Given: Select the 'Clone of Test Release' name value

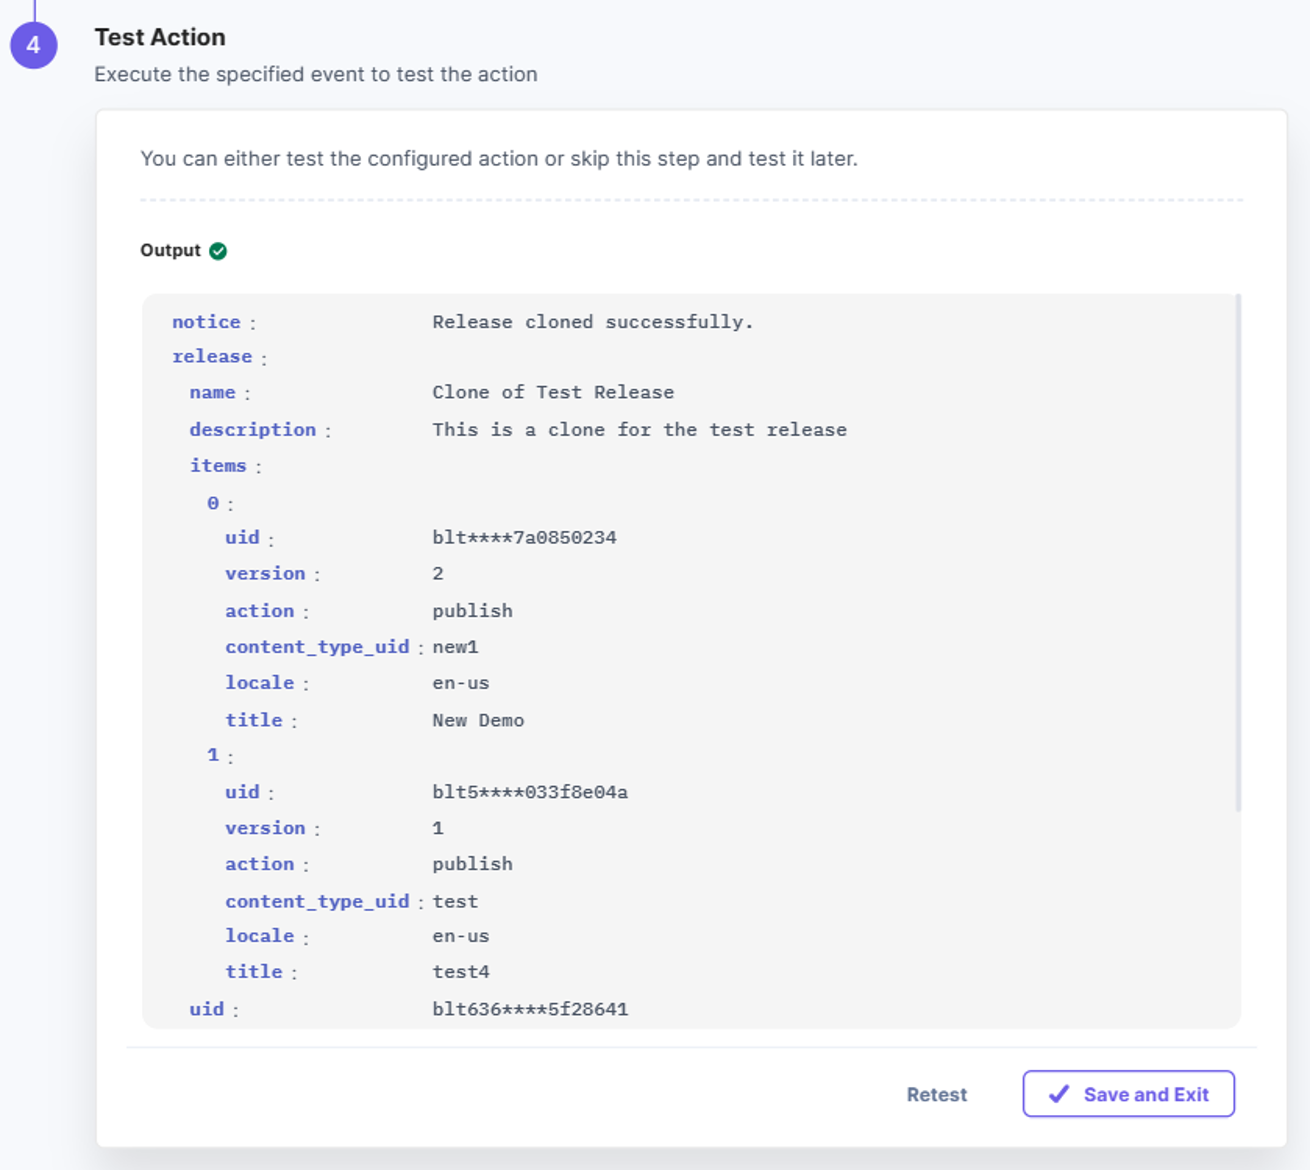Looking at the screenshot, I should [x=553, y=392].
